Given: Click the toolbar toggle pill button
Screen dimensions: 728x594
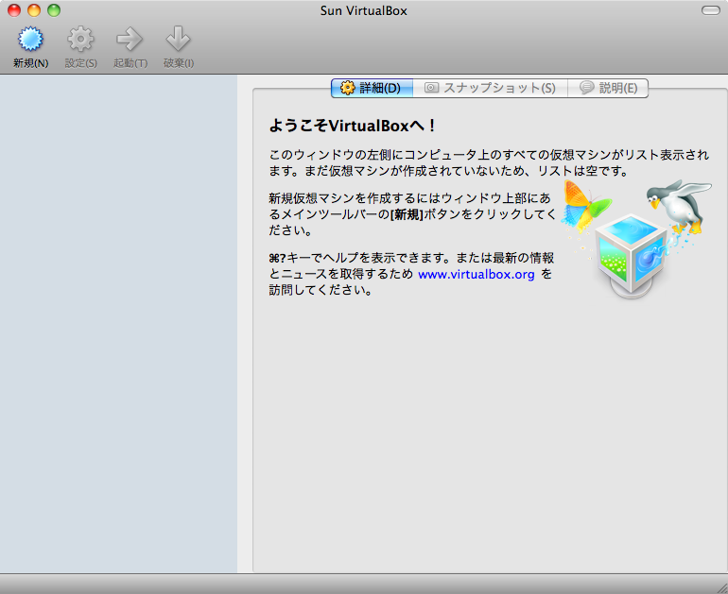Looking at the screenshot, I should pyautogui.click(x=710, y=10).
